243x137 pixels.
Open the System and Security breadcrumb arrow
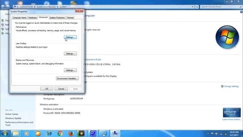click(57, 7)
